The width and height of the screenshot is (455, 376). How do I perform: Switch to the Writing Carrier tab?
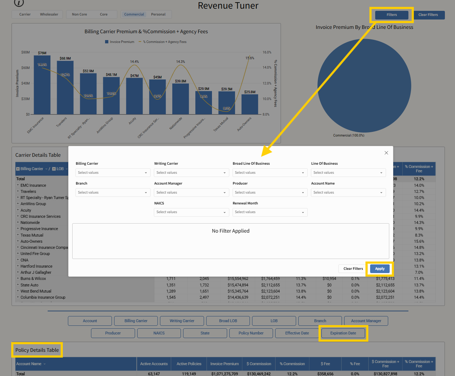click(x=182, y=321)
